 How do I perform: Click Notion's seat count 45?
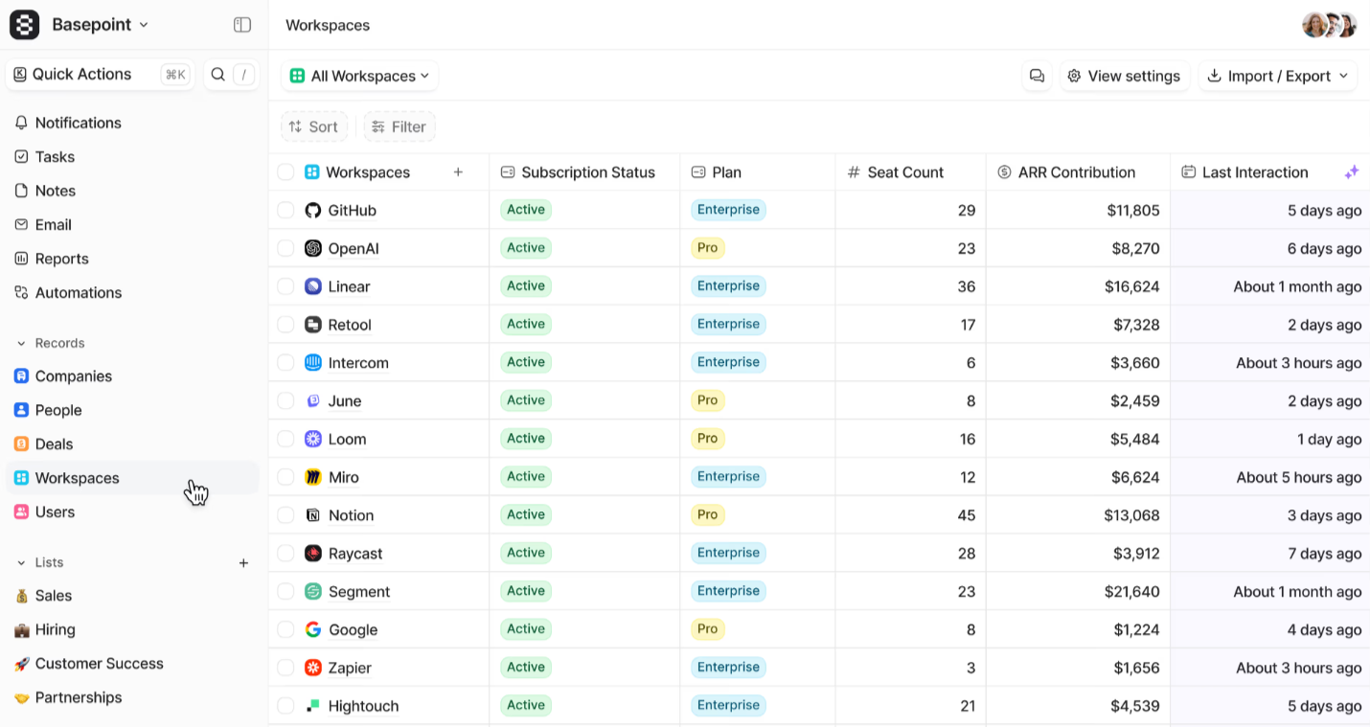tap(966, 515)
